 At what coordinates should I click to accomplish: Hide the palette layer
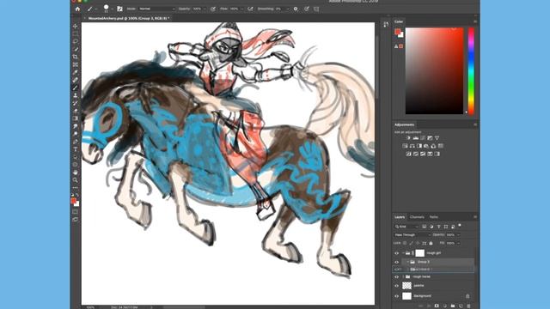[x=397, y=286]
